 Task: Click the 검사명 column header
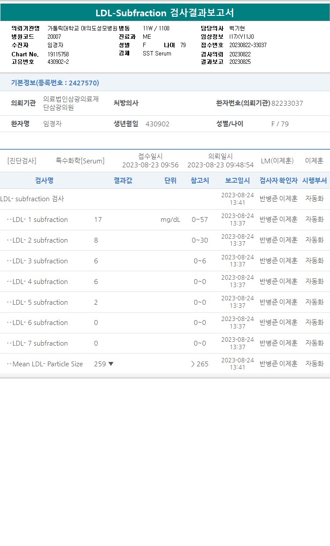(44, 181)
